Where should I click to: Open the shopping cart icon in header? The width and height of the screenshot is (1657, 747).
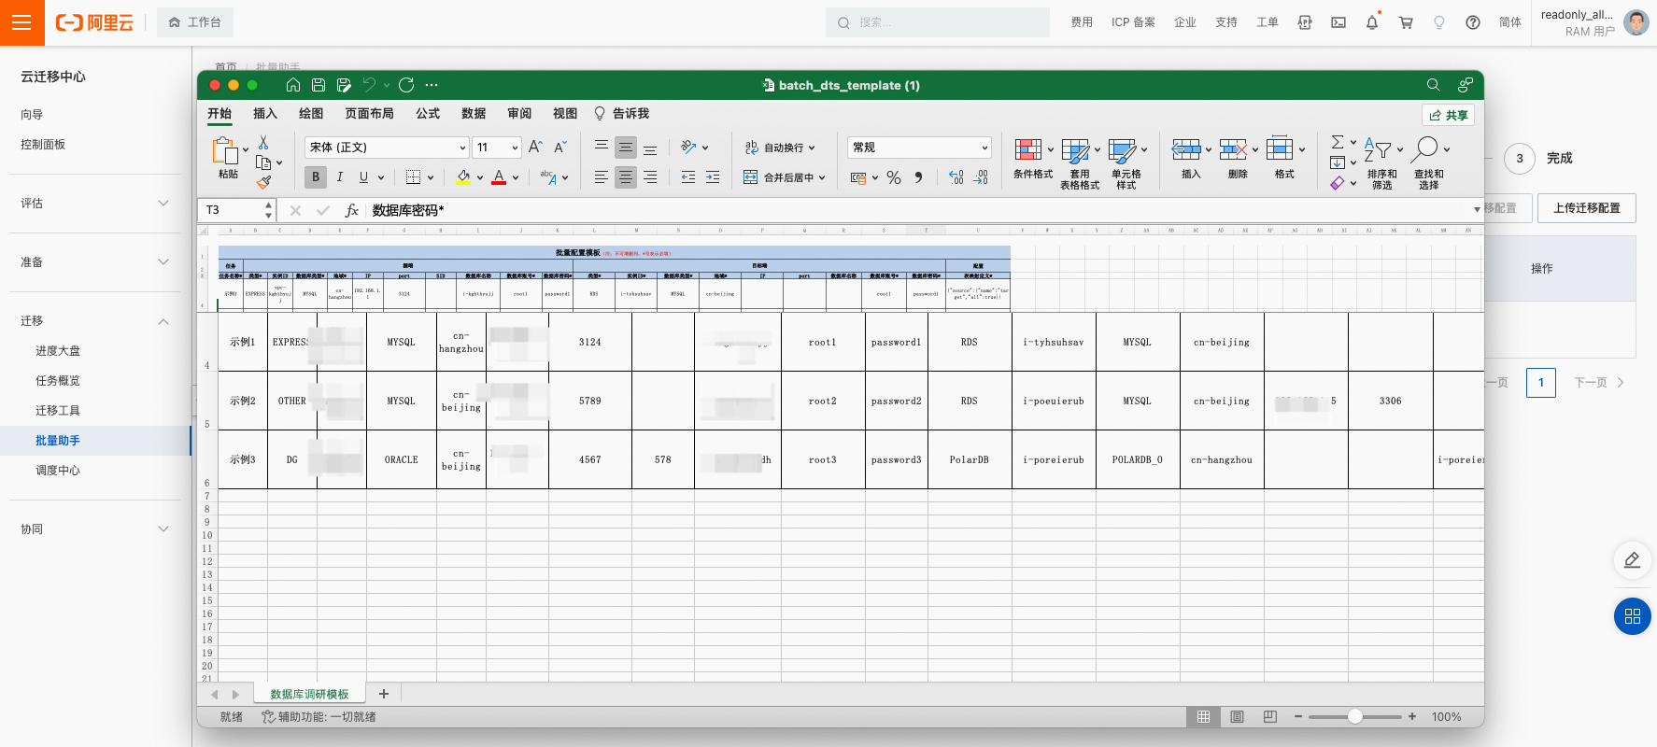(1406, 22)
